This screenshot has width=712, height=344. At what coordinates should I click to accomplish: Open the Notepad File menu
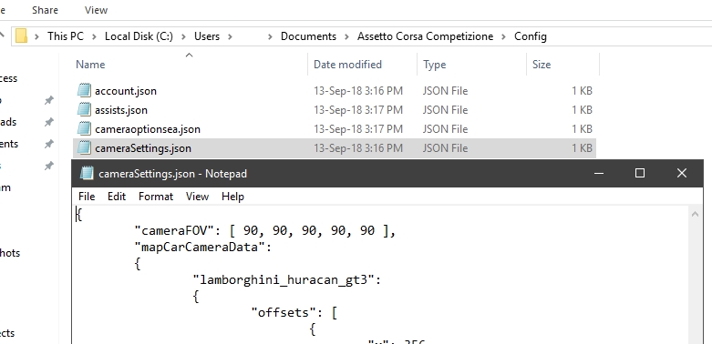pyautogui.click(x=87, y=197)
